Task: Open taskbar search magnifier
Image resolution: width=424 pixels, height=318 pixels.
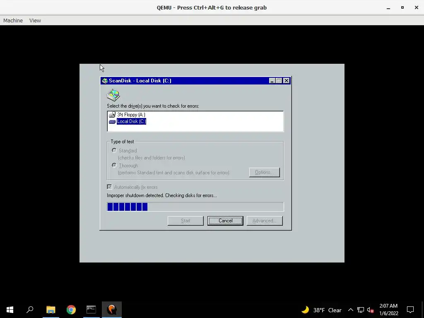Action: 30,310
